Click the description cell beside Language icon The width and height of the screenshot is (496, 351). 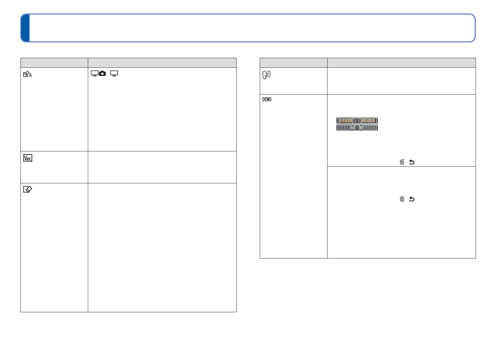[x=401, y=81]
